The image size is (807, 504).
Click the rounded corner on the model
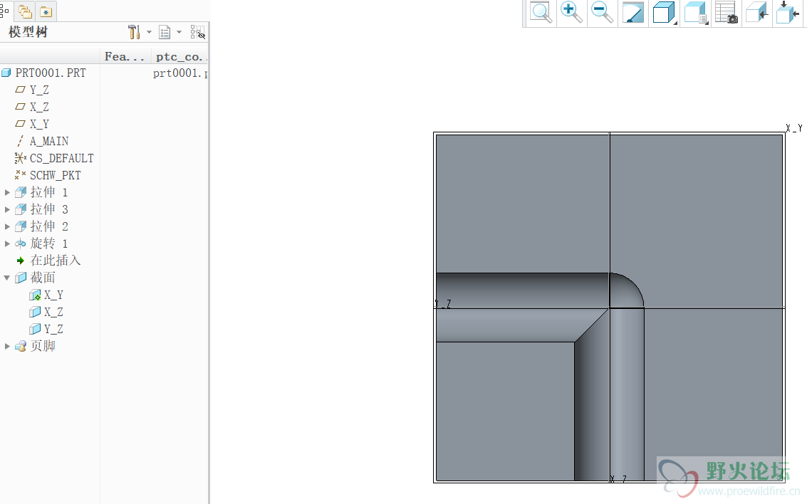point(626,290)
